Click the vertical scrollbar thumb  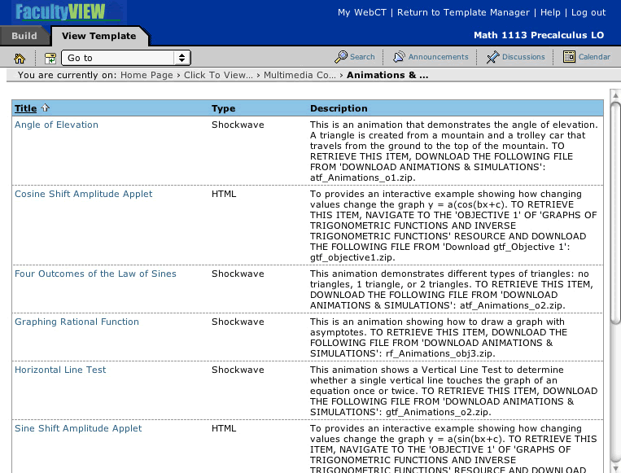point(615,213)
